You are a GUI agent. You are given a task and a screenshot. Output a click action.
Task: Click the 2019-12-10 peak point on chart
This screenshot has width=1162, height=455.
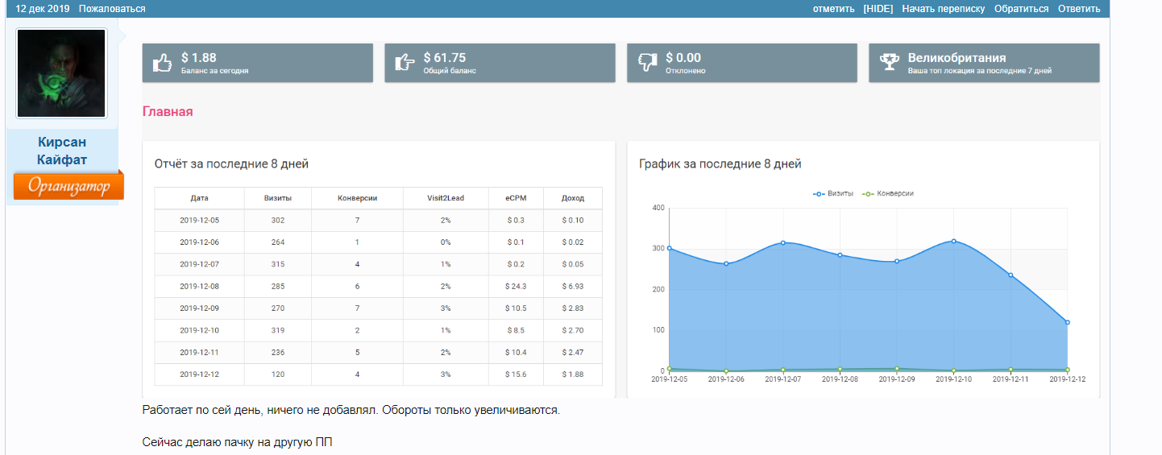[x=953, y=241]
